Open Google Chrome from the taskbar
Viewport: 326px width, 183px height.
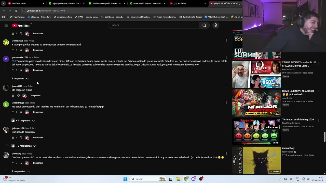pyautogui.click(x=186, y=179)
